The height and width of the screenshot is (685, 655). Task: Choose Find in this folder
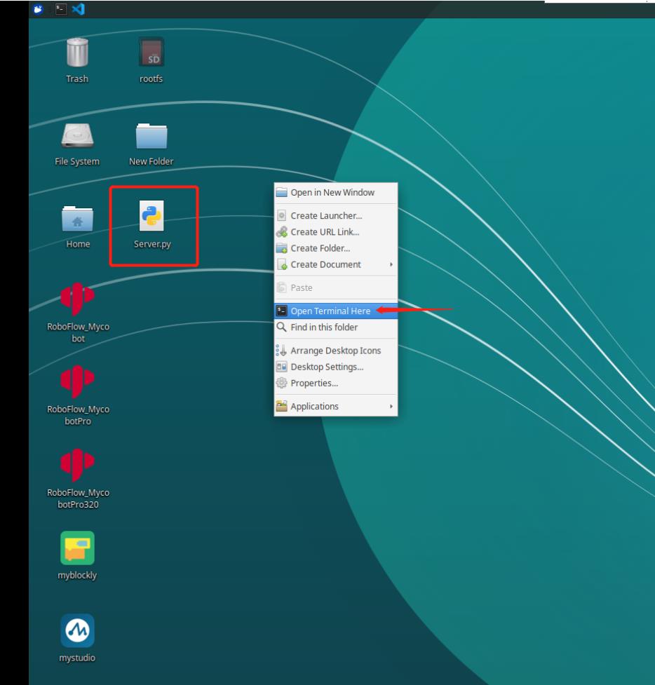pos(336,327)
